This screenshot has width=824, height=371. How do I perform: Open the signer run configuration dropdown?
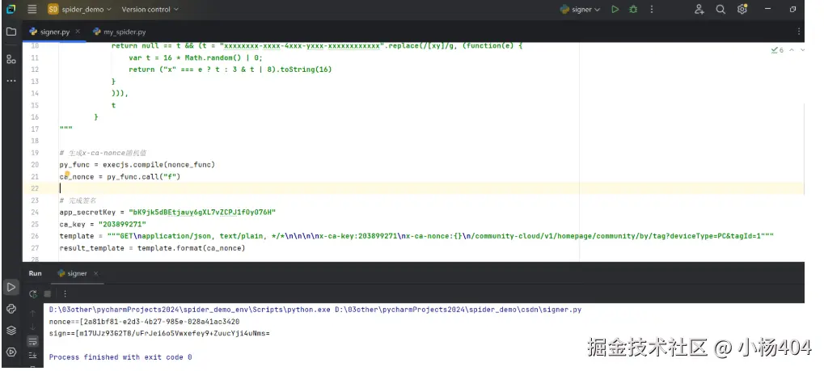click(x=580, y=10)
